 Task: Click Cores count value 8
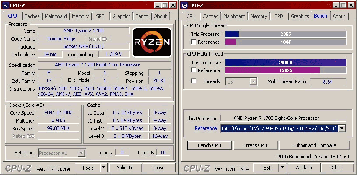point(122,152)
